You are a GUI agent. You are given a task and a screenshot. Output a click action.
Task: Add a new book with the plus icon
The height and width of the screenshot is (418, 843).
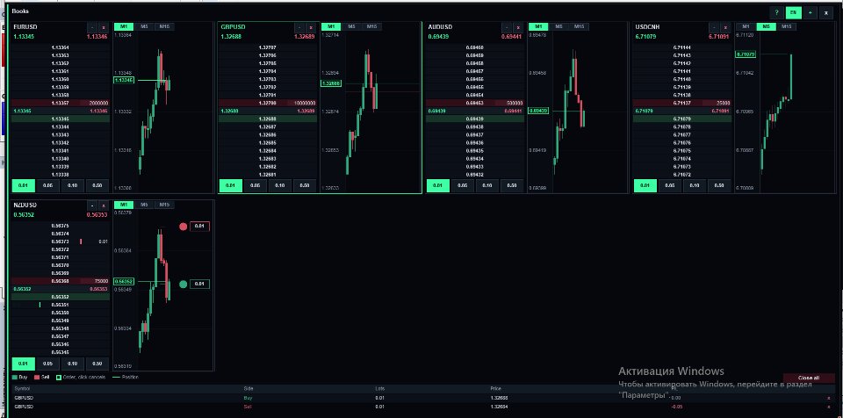810,13
